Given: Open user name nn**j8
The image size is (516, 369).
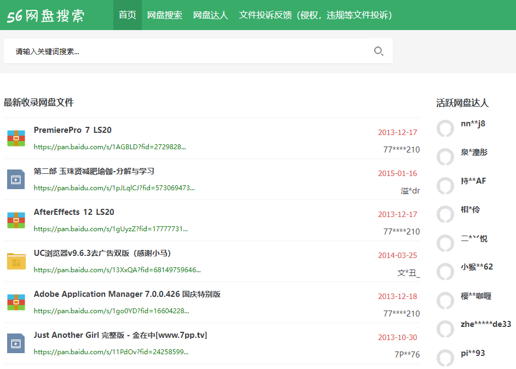Looking at the screenshot, I should tap(473, 124).
